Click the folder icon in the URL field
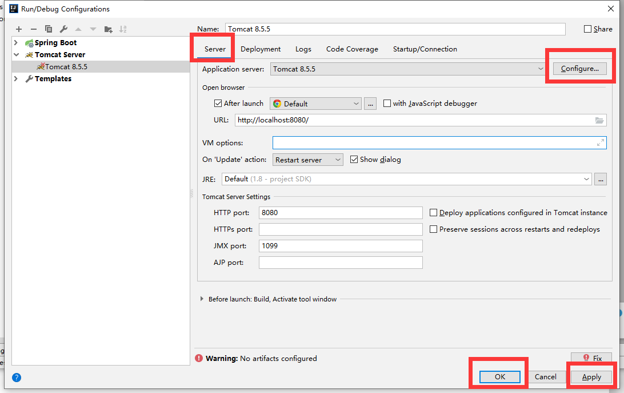 [599, 120]
